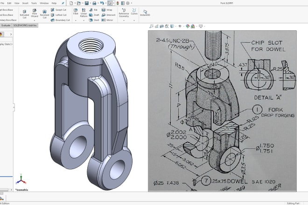Viewport: 308px width, 205px height.
Task: Open the Window menu
Action: (x=44, y=3)
